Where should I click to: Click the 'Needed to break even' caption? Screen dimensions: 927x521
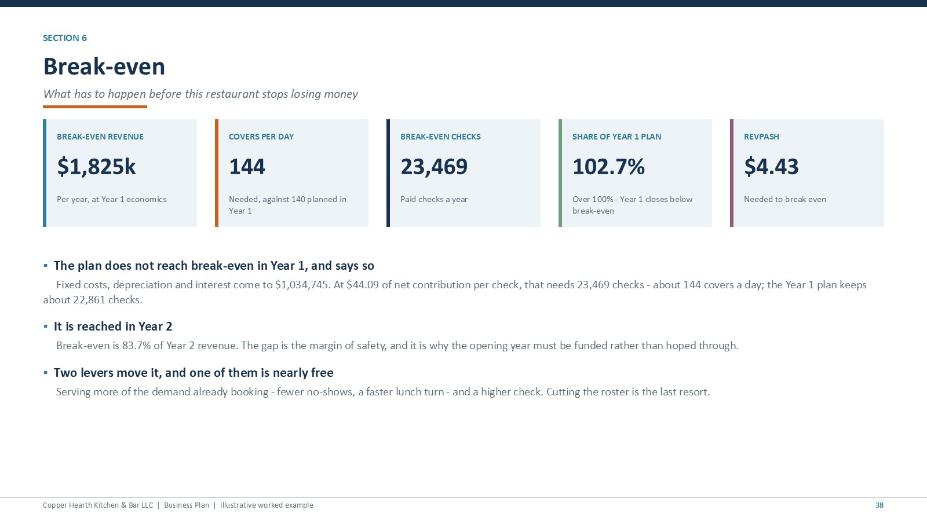[x=785, y=199]
